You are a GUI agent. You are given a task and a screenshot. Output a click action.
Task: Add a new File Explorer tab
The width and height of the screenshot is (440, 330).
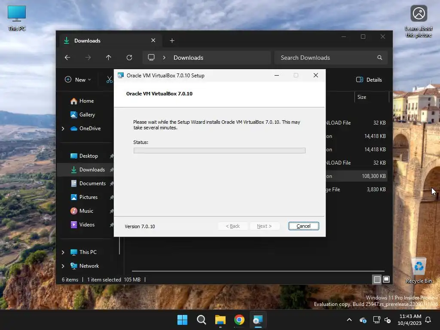[172, 41]
